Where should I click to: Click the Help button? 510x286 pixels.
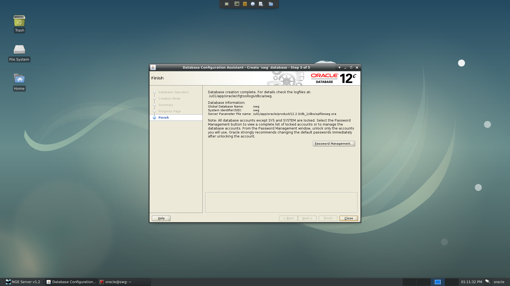[x=161, y=218]
